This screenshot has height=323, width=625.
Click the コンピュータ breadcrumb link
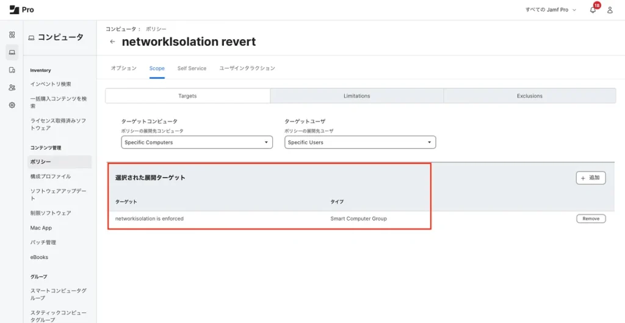(x=120, y=29)
